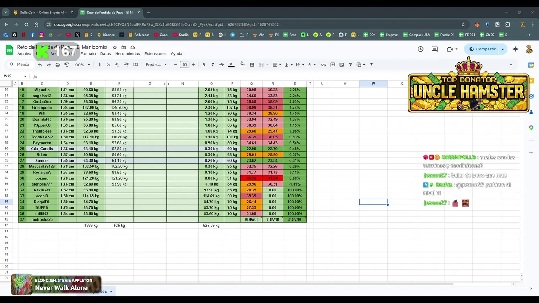Toggle italic formatting

(213, 65)
